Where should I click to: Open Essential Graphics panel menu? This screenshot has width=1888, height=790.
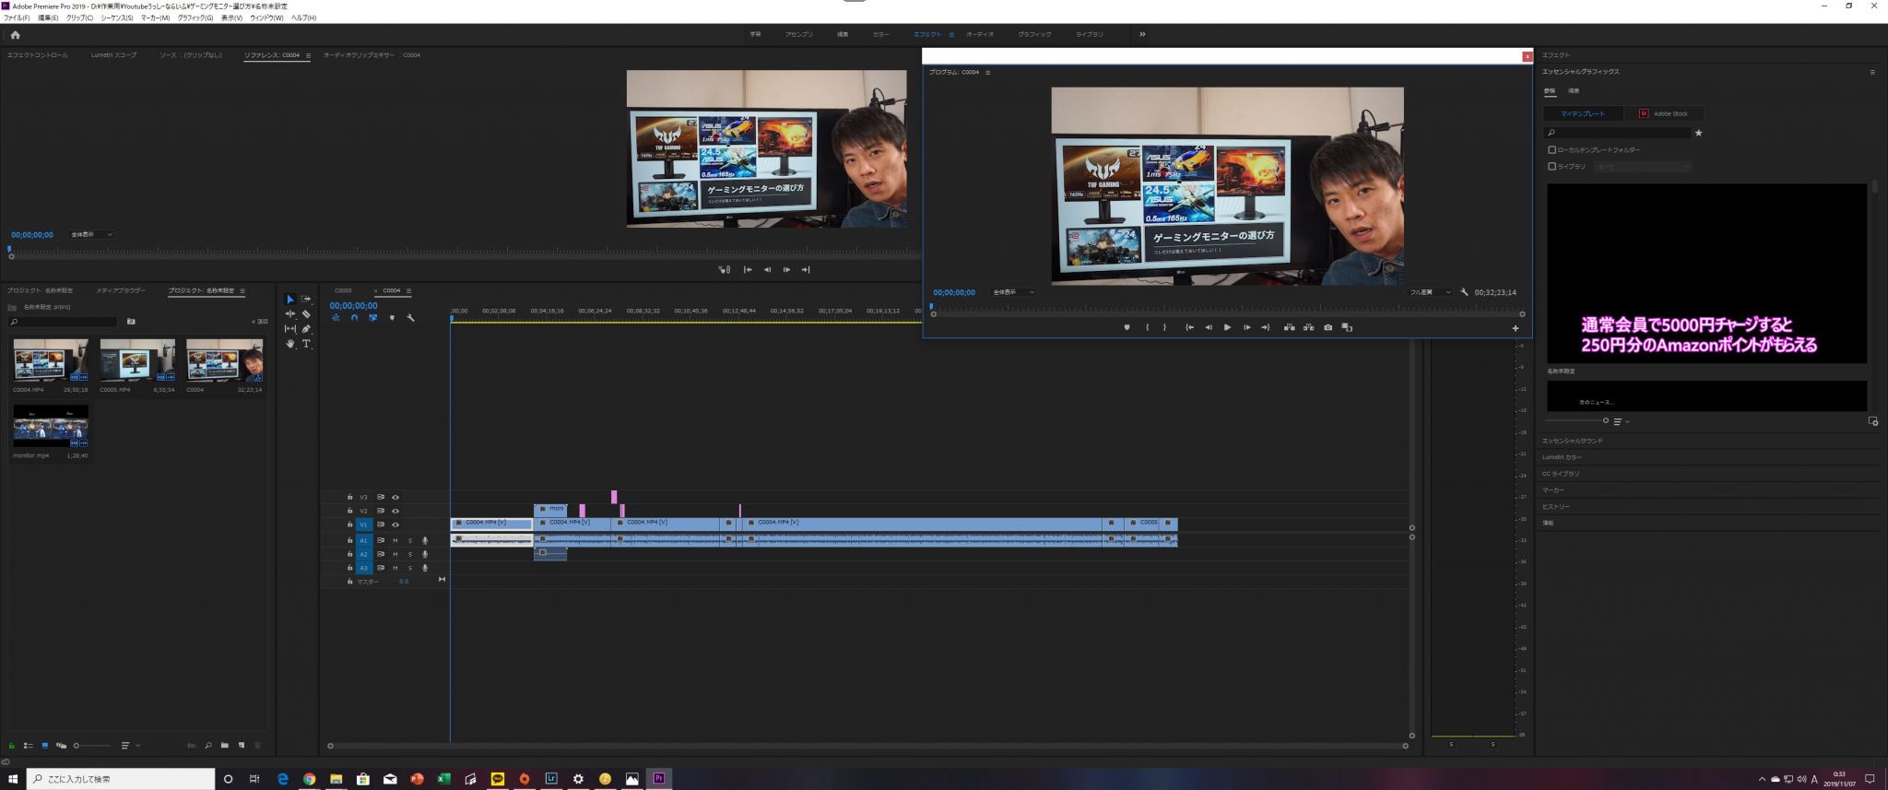1872,72
